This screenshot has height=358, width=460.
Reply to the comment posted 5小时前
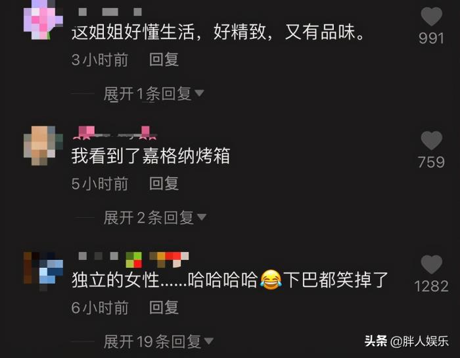[164, 184]
